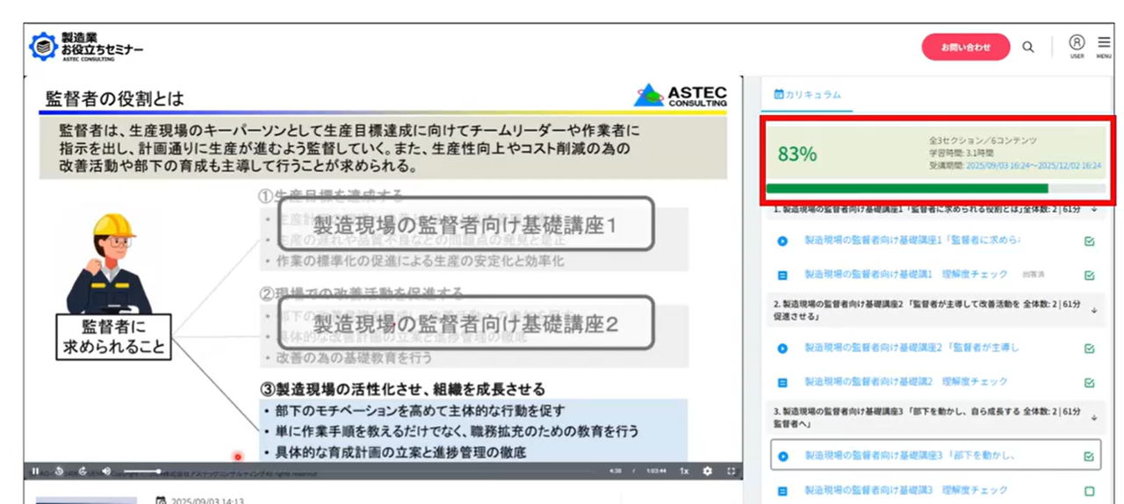Click quiz icon beside 基礎講2 理解度チェック
This screenshot has width=1124, height=504.
782,383
